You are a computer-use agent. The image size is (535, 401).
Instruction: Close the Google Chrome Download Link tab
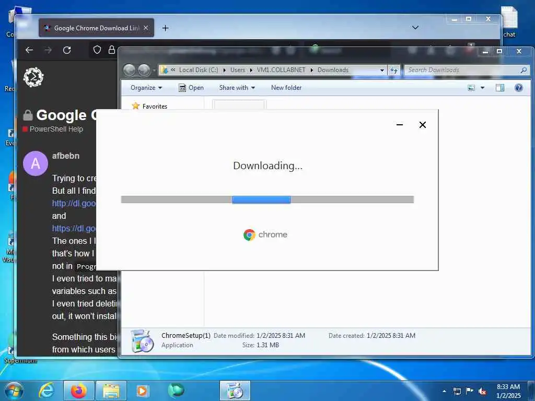click(x=146, y=28)
